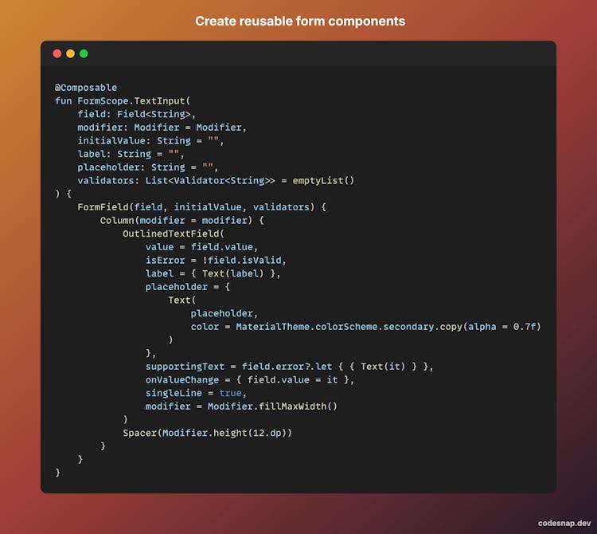
Task: Click the red close dot in window header
Action: pos(57,53)
